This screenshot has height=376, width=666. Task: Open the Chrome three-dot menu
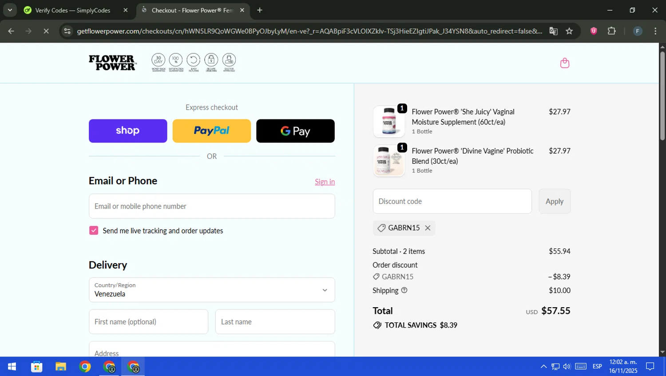(655, 31)
